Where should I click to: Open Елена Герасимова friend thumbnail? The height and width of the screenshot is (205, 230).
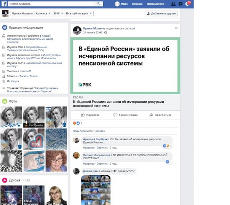pyautogui.click(x=34, y=195)
